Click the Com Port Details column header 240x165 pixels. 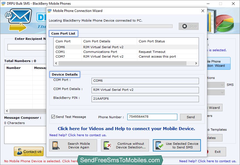click(109, 41)
